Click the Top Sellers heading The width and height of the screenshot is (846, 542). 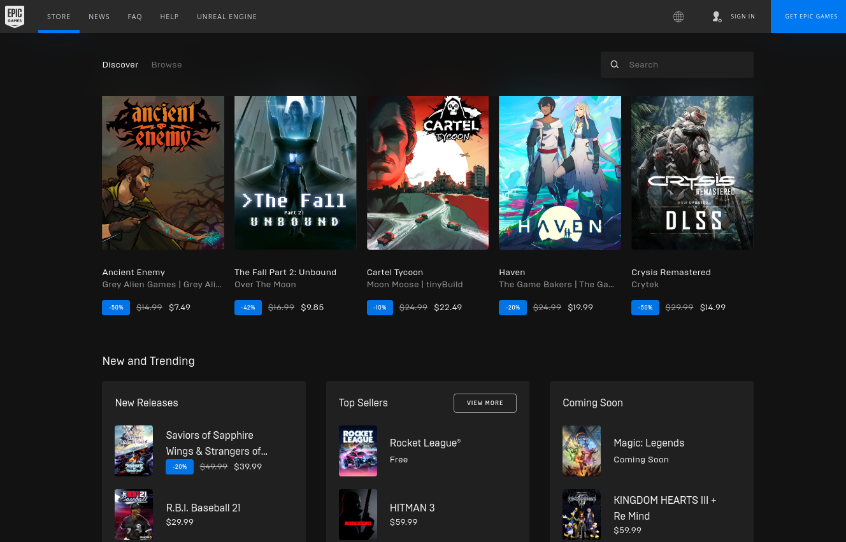(363, 403)
